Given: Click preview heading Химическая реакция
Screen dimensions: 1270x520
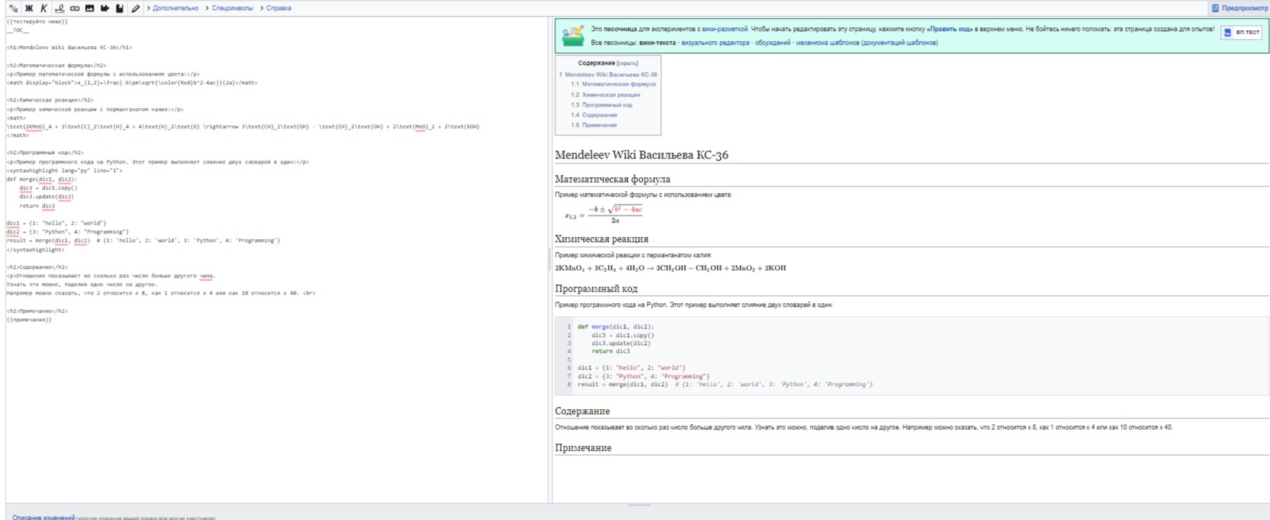Looking at the screenshot, I should (x=601, y=238).
